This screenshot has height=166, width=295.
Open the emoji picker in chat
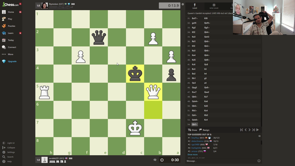tap(259, 161)
